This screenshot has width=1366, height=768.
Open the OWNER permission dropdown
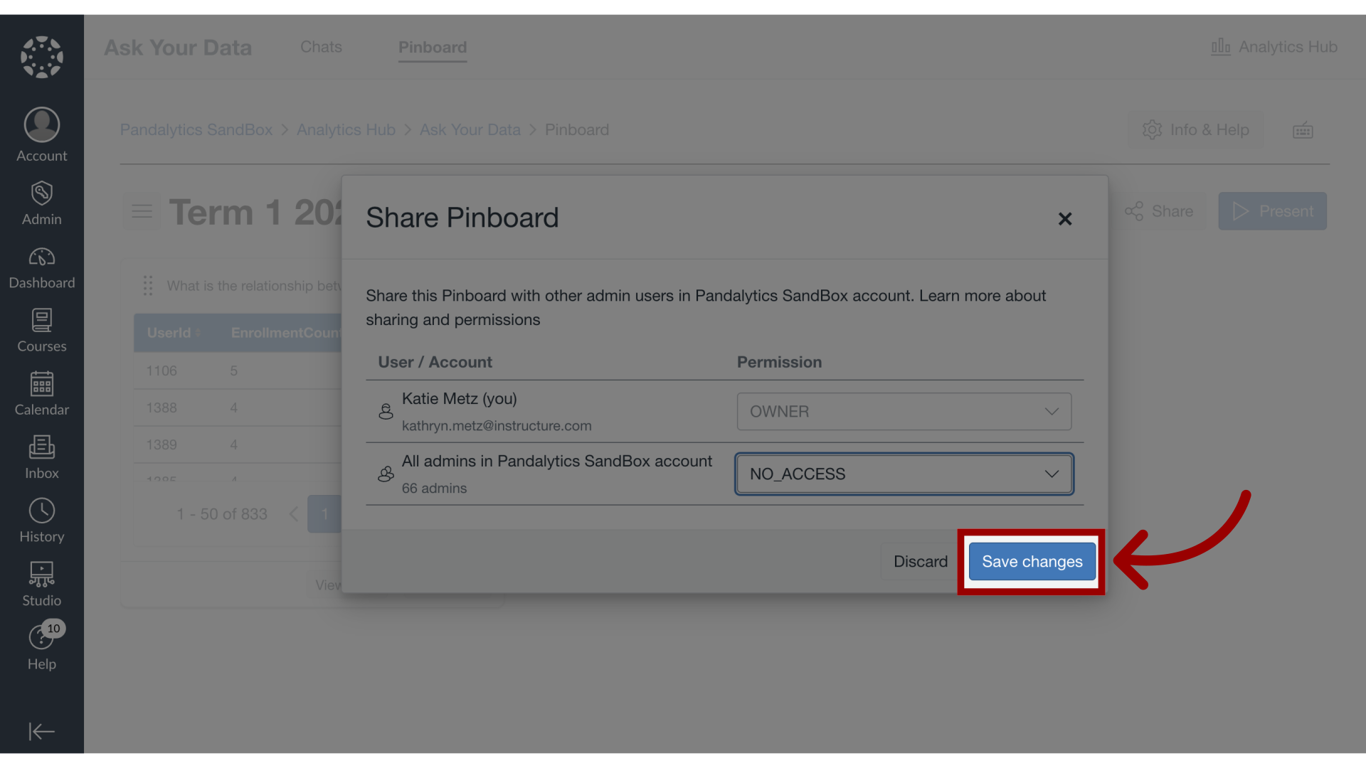904,412
